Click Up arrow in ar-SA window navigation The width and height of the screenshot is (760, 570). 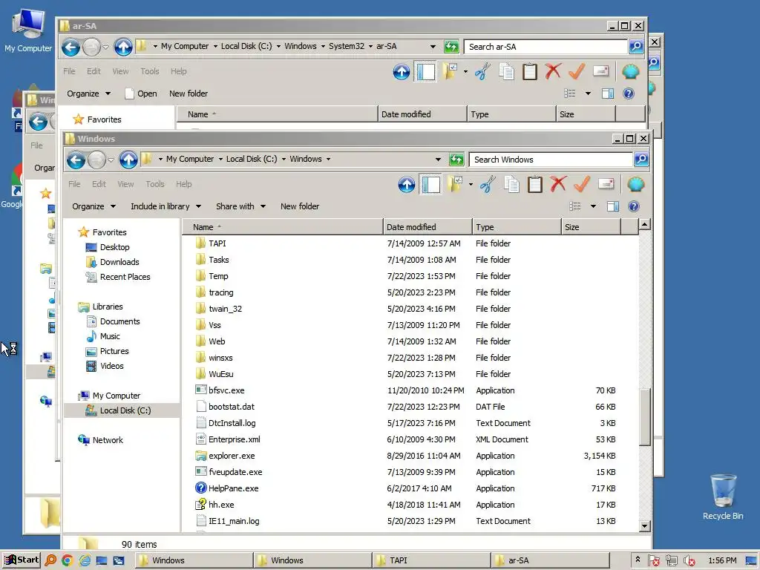123,47
